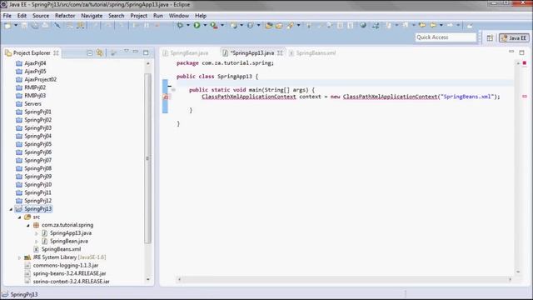Switch to the SpringBean.java editor tab
The image size is (533, 300).
(186, 53)
